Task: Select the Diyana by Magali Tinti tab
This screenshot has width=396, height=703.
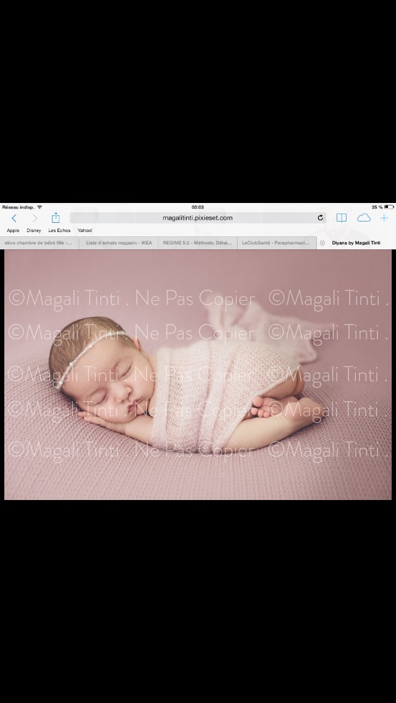Action: (x=356, y=243)
